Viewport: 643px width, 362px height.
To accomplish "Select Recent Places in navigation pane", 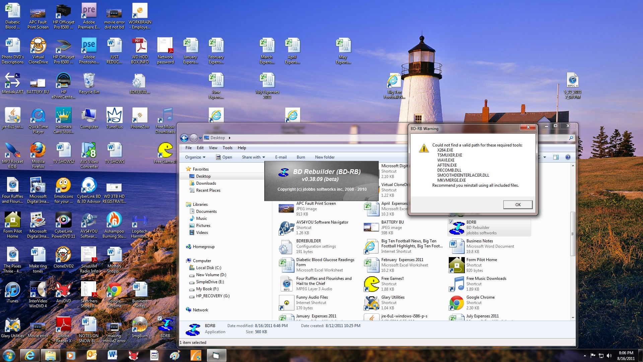I will pos(208,190).
